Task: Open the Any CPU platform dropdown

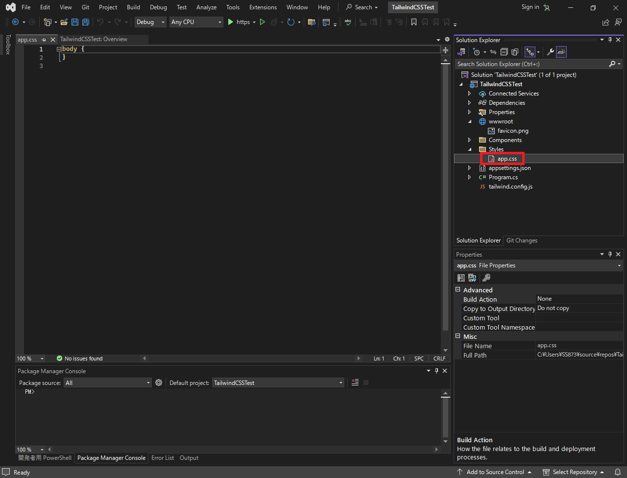Action: tap(196, 22)
